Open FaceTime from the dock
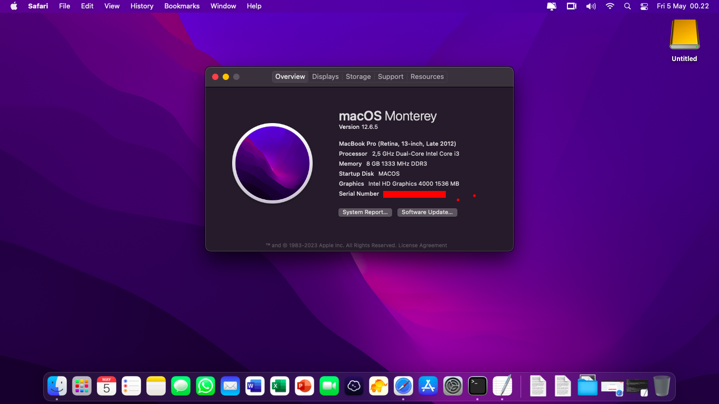Image resolution: width=719 pixels, height=404 pixels. tap(329, 386)
